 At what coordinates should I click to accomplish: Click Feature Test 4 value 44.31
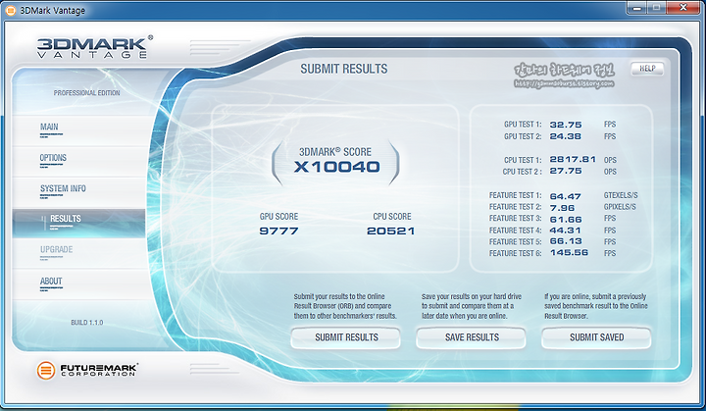click(565, 231)
